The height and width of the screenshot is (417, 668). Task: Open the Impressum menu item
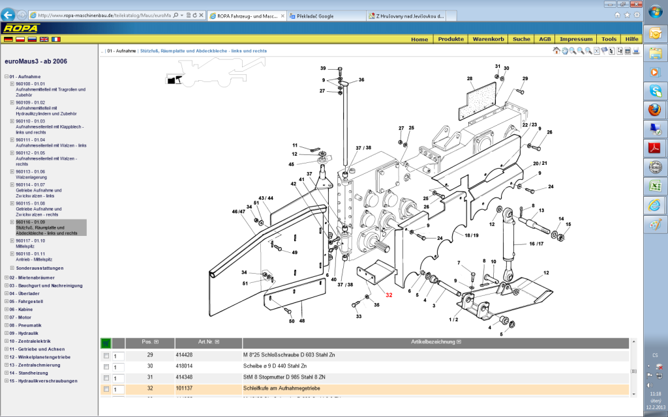point(576,39)
